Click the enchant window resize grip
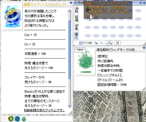Screen dimensions: 146x122 point(144,89)
